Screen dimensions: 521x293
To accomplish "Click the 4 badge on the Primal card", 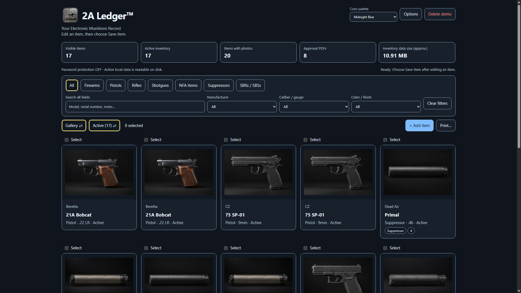I will click(x=411, y=231).
